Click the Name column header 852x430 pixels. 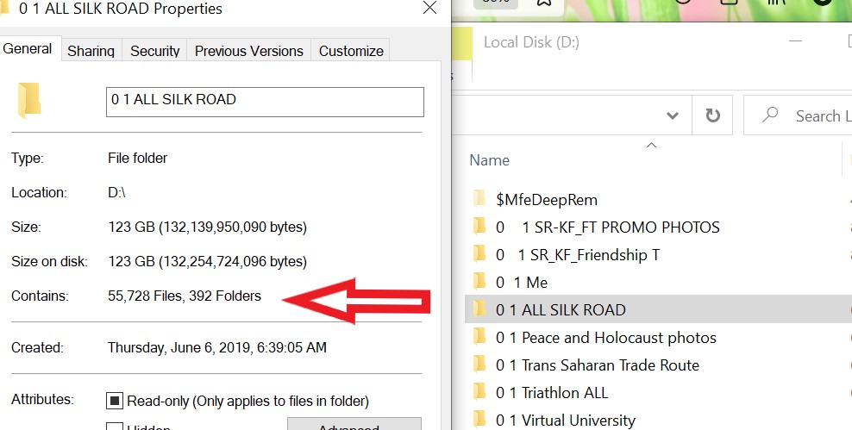tap(489, 160)
